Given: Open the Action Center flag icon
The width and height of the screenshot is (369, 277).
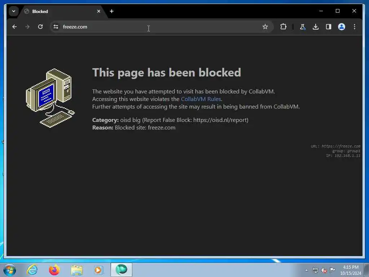Looking at the screenshot, I should pos(332,270).
